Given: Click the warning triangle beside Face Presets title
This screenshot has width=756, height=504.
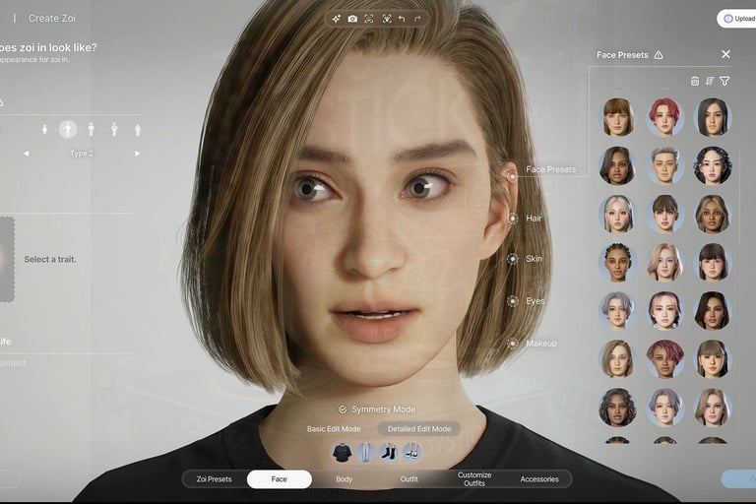Looking at the screenshot, I should (659, 55).
